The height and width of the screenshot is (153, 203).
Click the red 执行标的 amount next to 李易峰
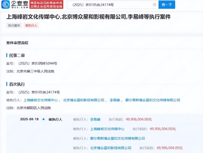pos(139,119)
